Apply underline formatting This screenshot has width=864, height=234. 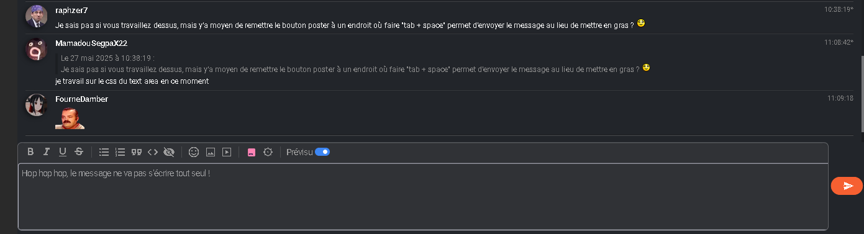tap(62, 152)
